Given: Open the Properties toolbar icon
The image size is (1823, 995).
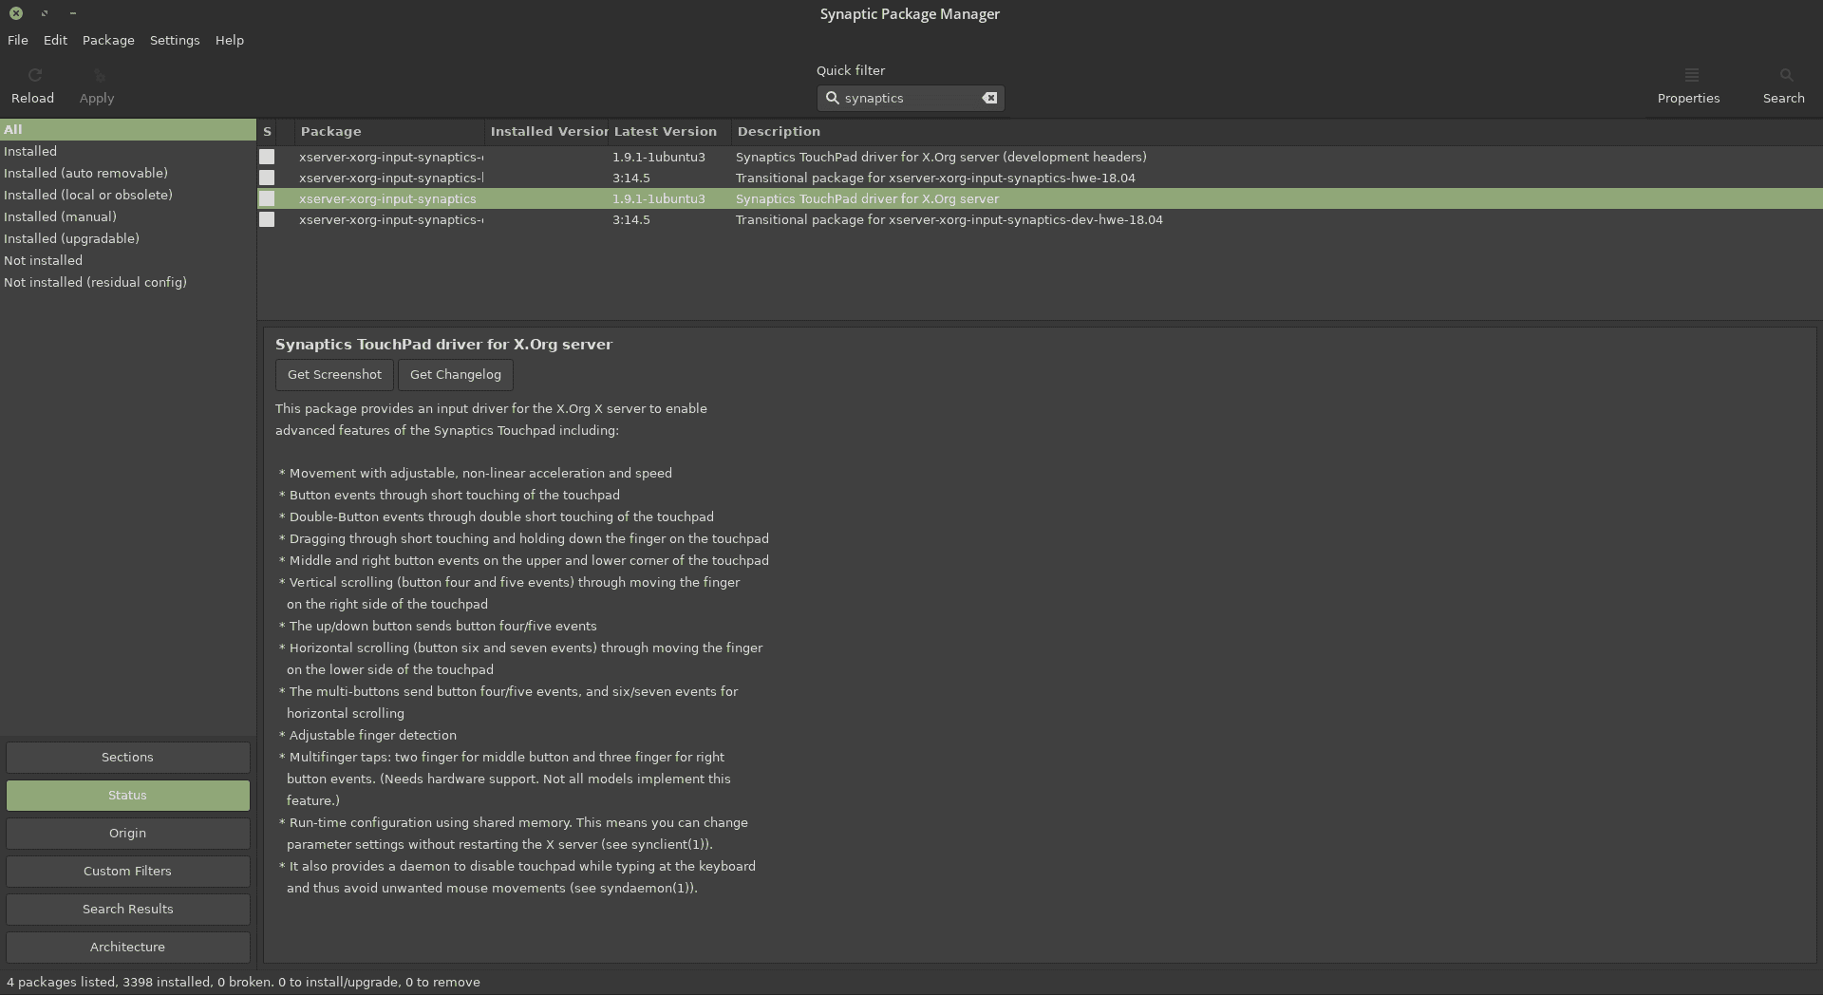Looking at the screenshot, I should pyautogui.click(x=1691, y=75).
